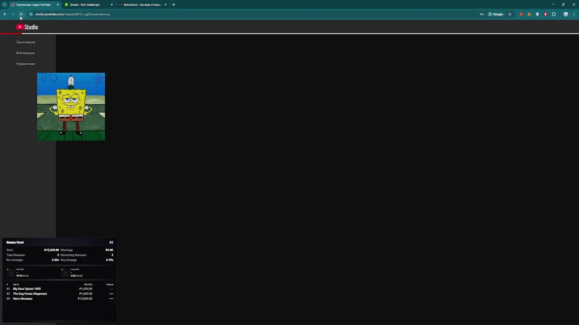This screenshot has height=325, width=579.
Task: Click the Best Win star icon
Action: click(x=8, y=269)
